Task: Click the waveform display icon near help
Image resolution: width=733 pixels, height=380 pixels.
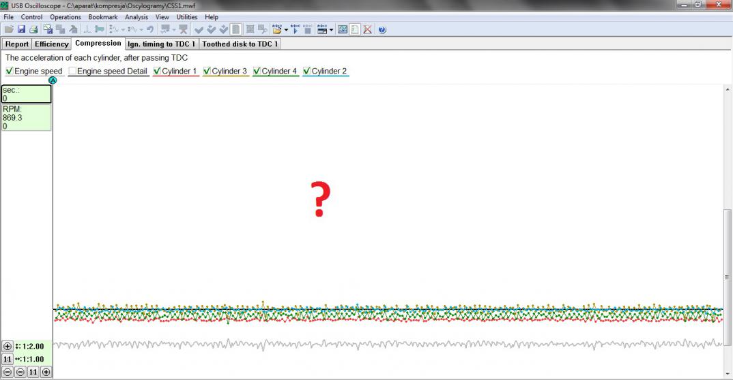Action: [343, 29]
